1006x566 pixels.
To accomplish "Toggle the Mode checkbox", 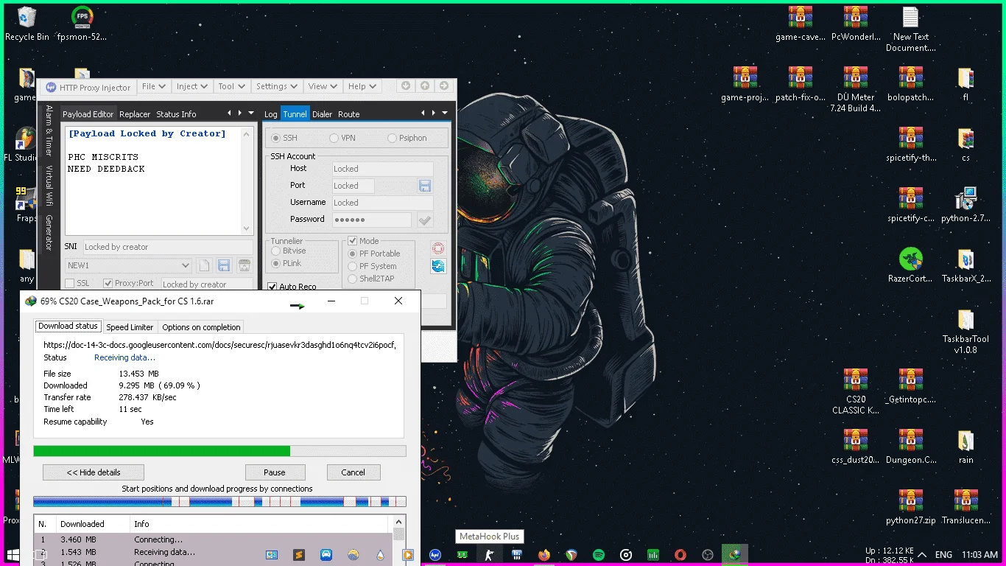I will pyautogui.click(x=353, y=241).
